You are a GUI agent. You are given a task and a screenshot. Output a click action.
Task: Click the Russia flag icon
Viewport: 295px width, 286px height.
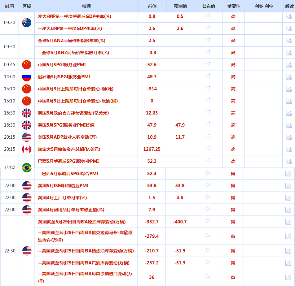tap(27, 77)
